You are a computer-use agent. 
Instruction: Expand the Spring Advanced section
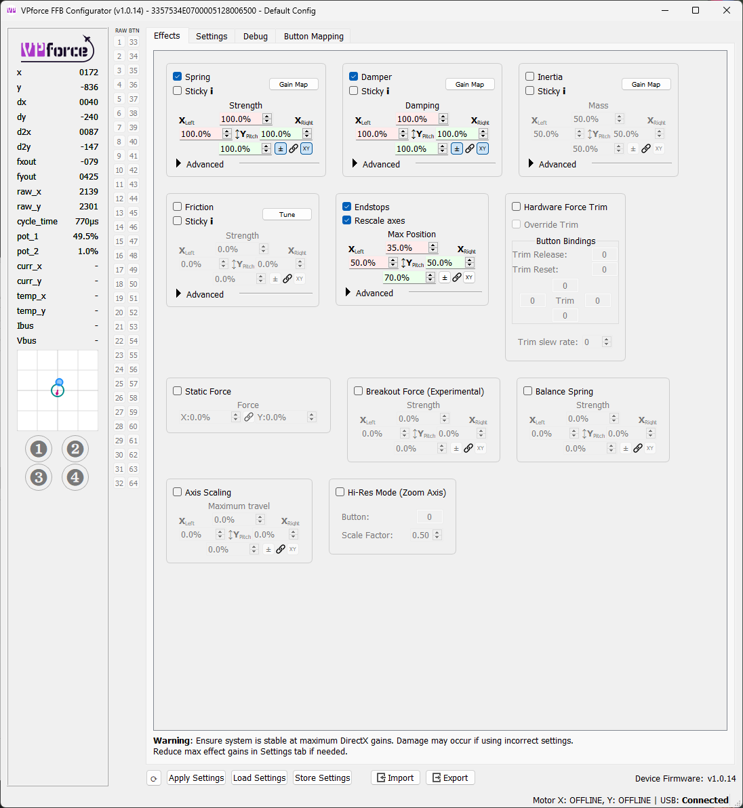click(x=179, y=164)
